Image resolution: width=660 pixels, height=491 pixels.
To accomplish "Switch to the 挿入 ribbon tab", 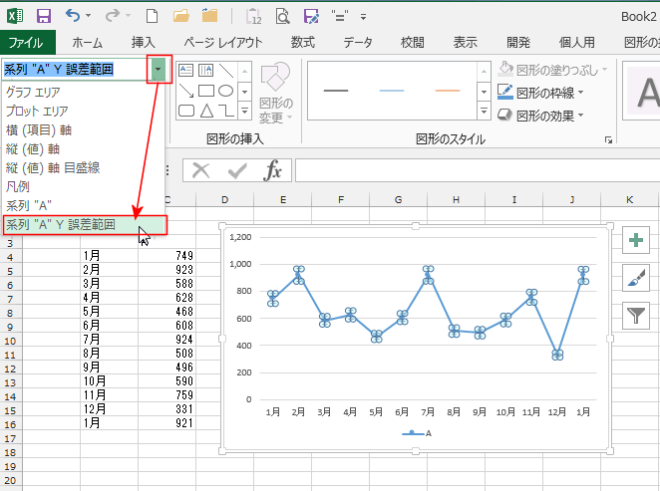I will click(144, 42).
